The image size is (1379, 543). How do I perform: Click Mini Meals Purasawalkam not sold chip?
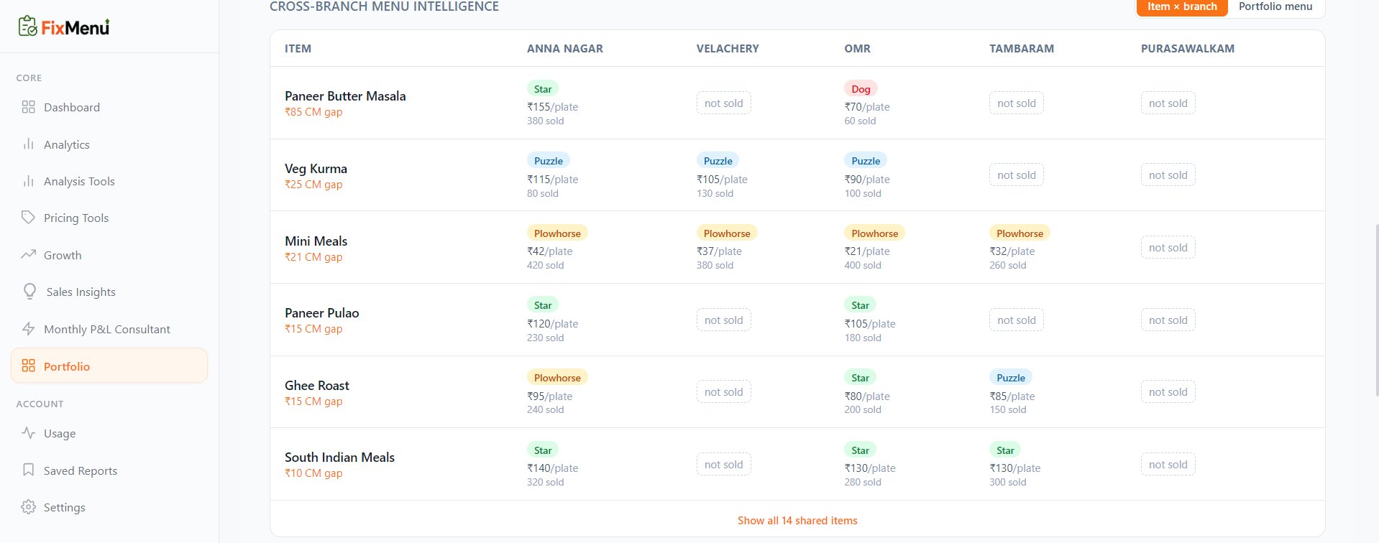[x=1168, y=247]
